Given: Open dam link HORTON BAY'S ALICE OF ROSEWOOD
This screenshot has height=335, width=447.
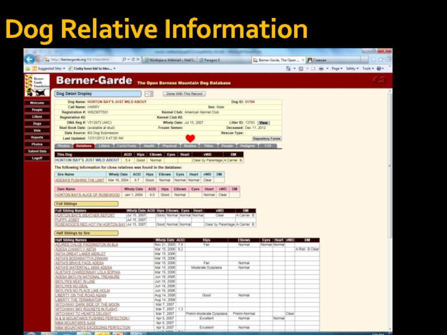Looking at the screenshot, I should [88, 195].
